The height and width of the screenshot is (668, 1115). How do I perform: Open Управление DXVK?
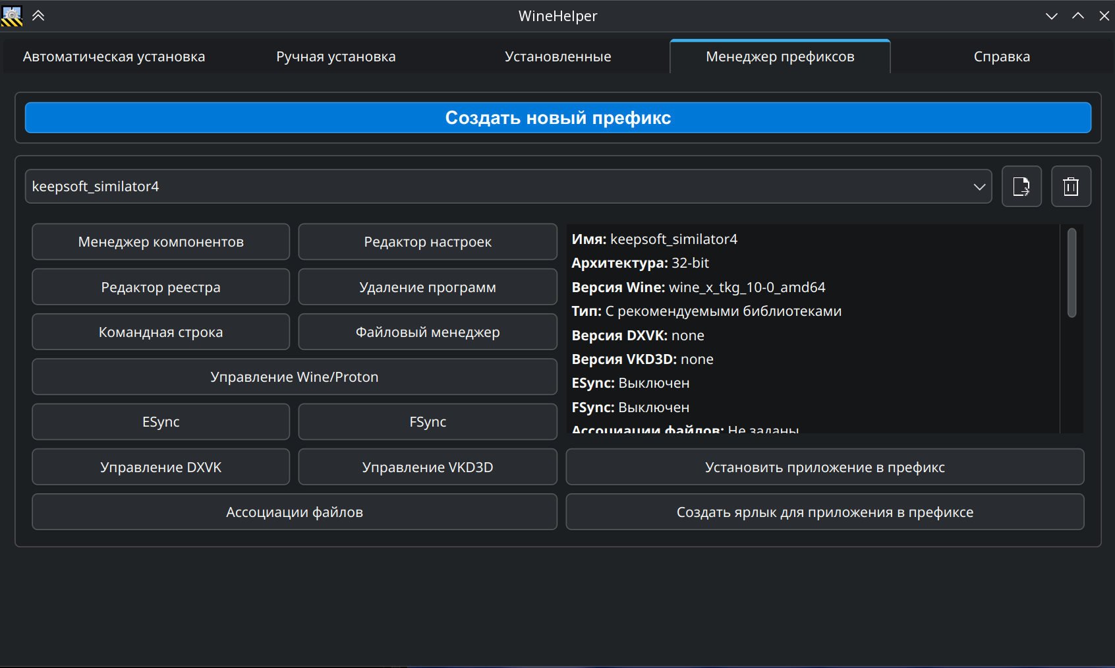coord(161,467)
